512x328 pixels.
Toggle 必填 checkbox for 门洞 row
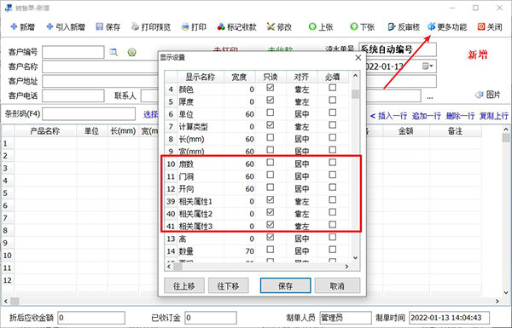pos(333,175)
